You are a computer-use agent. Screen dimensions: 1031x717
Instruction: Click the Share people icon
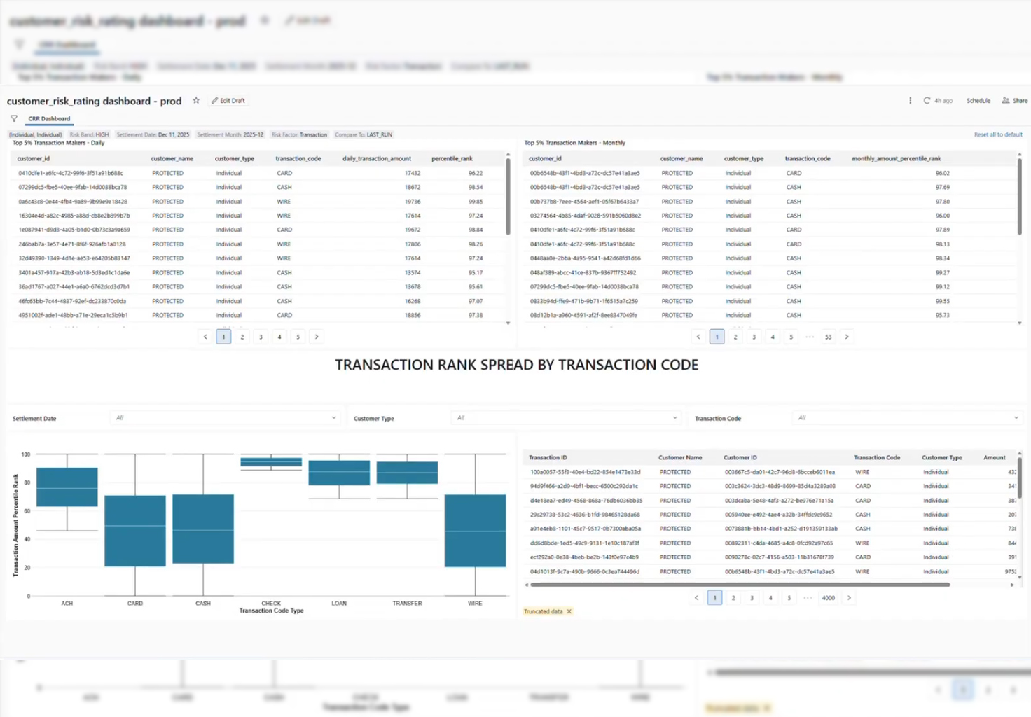click(x=1006, y=101)
